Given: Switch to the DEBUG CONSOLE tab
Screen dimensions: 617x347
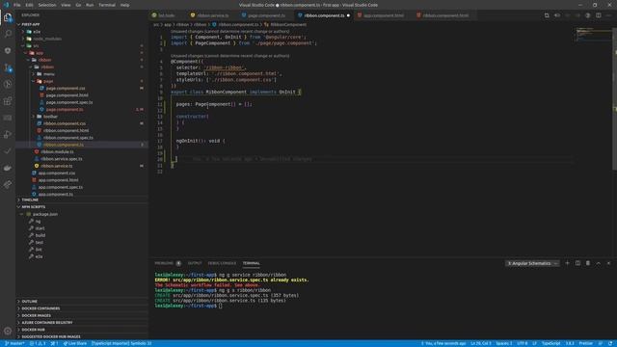Looking at the screenshot, I should pyautogui.click(x=222, y=263).
